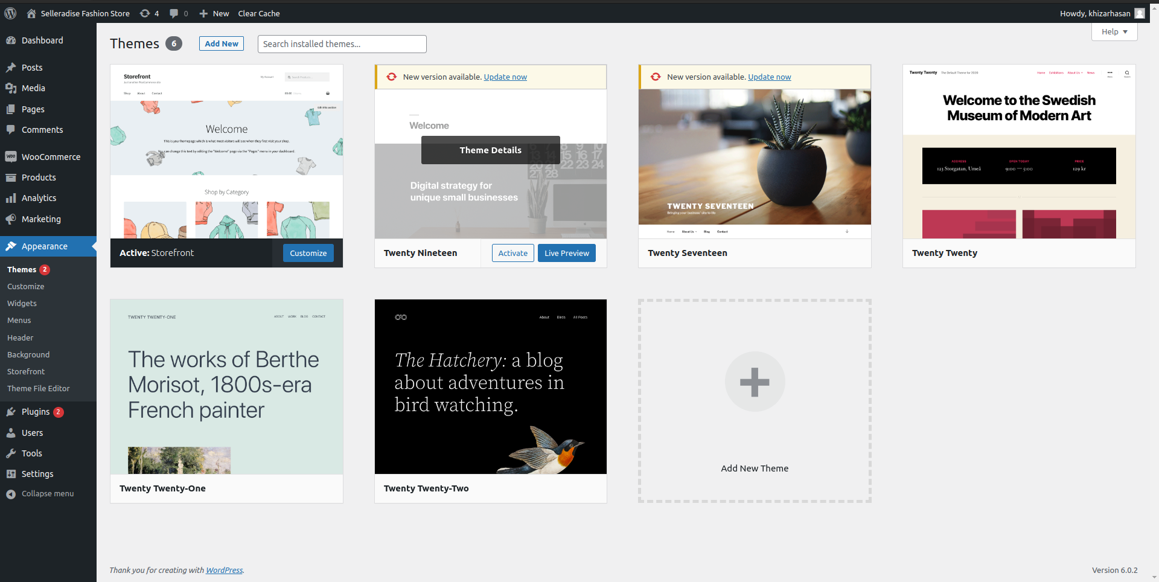Open the comments bubble icon in the admin bar
This screenshot has height=582, width=1159.
point(174,13)
